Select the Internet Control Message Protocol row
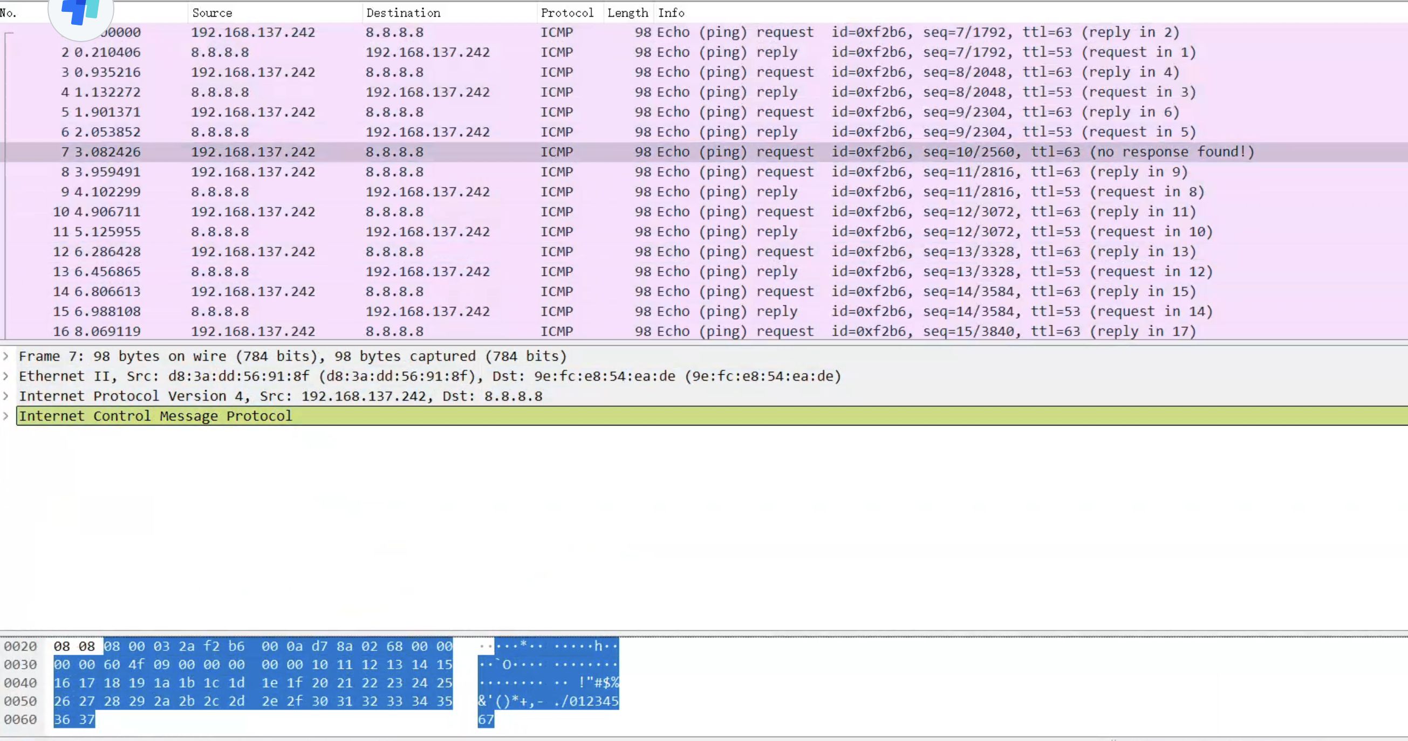The height and width of the screenshot is (741, 1408). click(155, 416)
